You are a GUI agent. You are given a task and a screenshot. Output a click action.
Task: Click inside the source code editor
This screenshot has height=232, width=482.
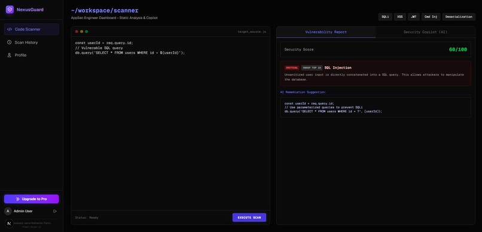pos(170,123)
